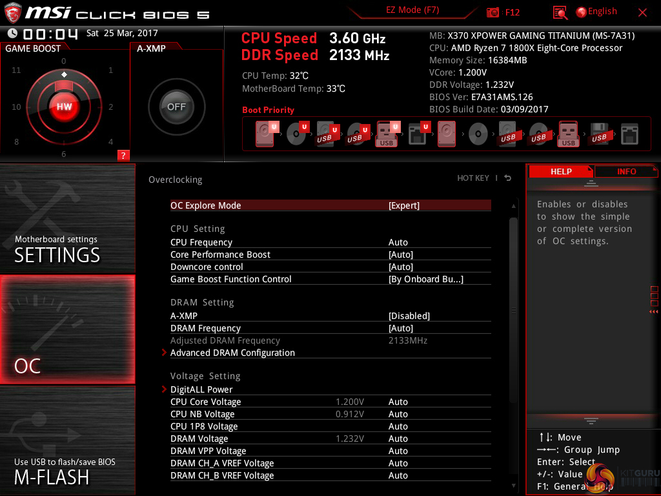Toggle the GAME BOOST HW knob
Image resolution: width=661 pixels, height=496 pixels.
[64, 107]
